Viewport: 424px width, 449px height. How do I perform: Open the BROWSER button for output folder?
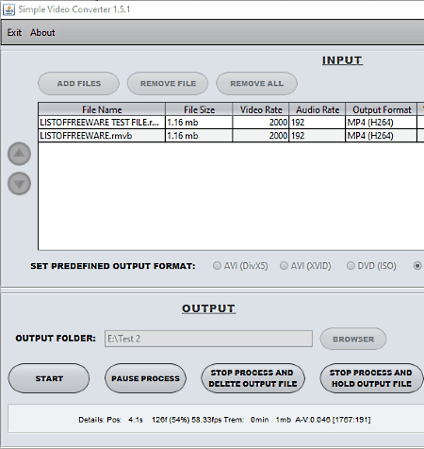353,339
